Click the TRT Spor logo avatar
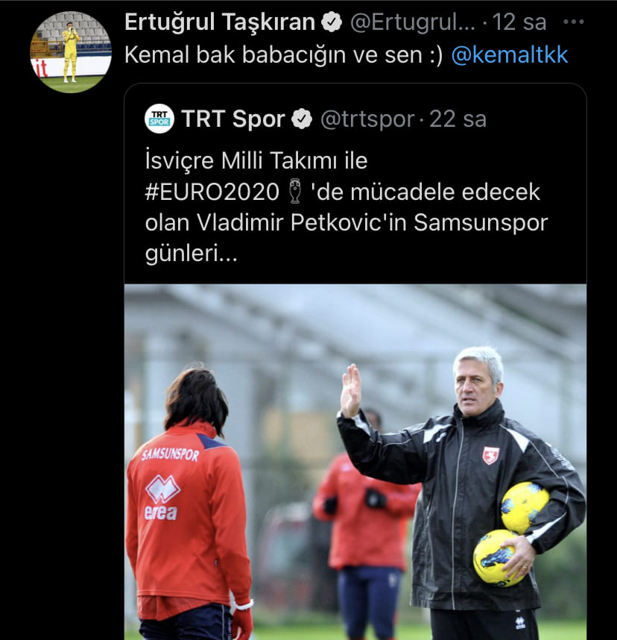 click(159, 119)
